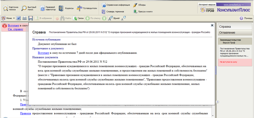
Task: Click the printer icon
Action: 25,18
